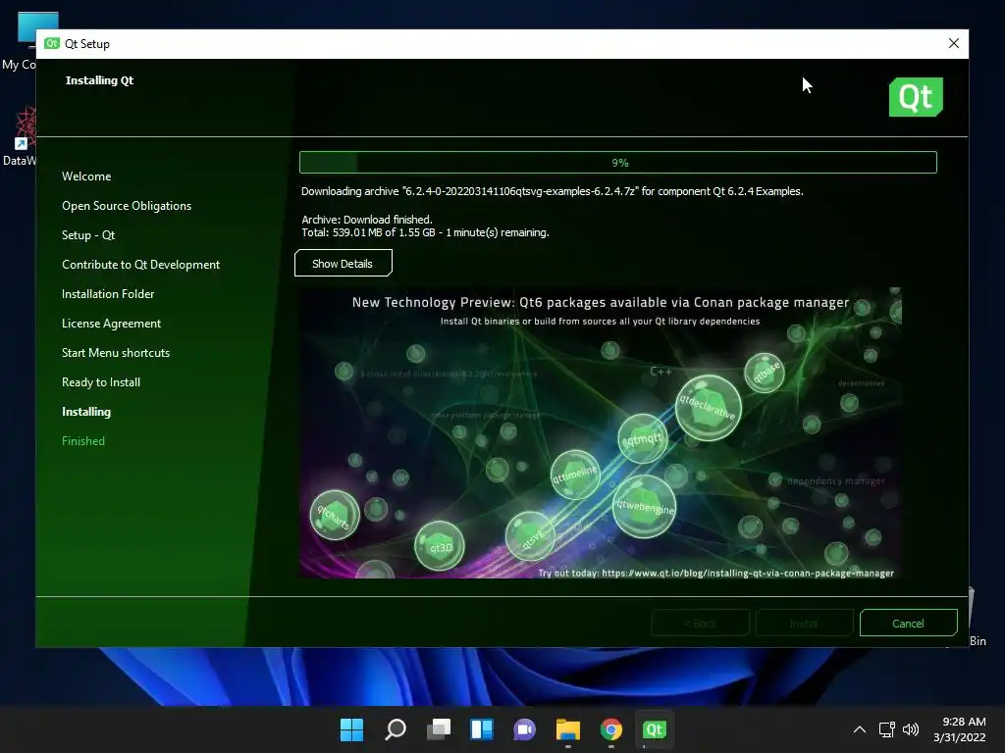Click the Qt logo in header
1005x753 pixels.
(916, 97)
